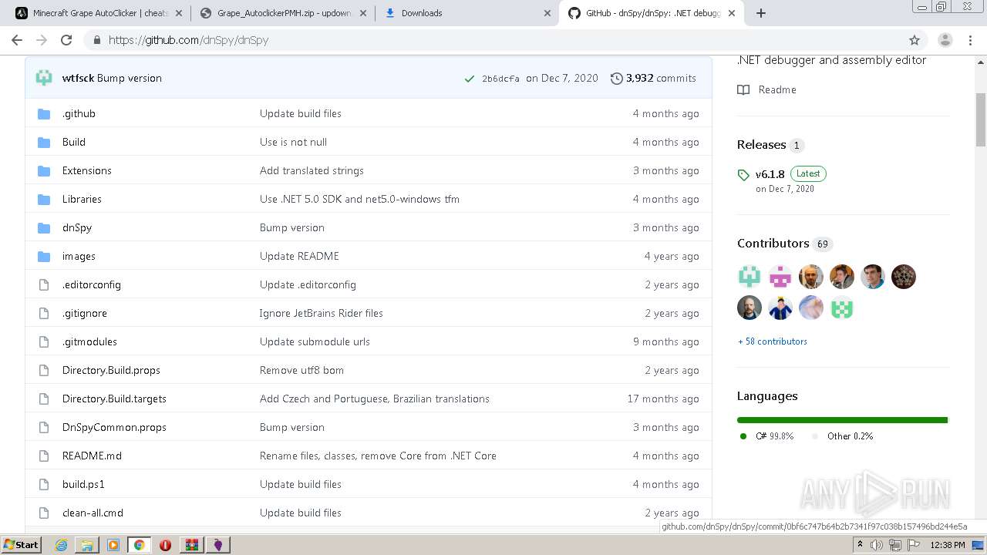This screenshot has height=555, width=987.
Task: Open 'Remove utf8 bom' commit message
Action: (x=301, y=371)
